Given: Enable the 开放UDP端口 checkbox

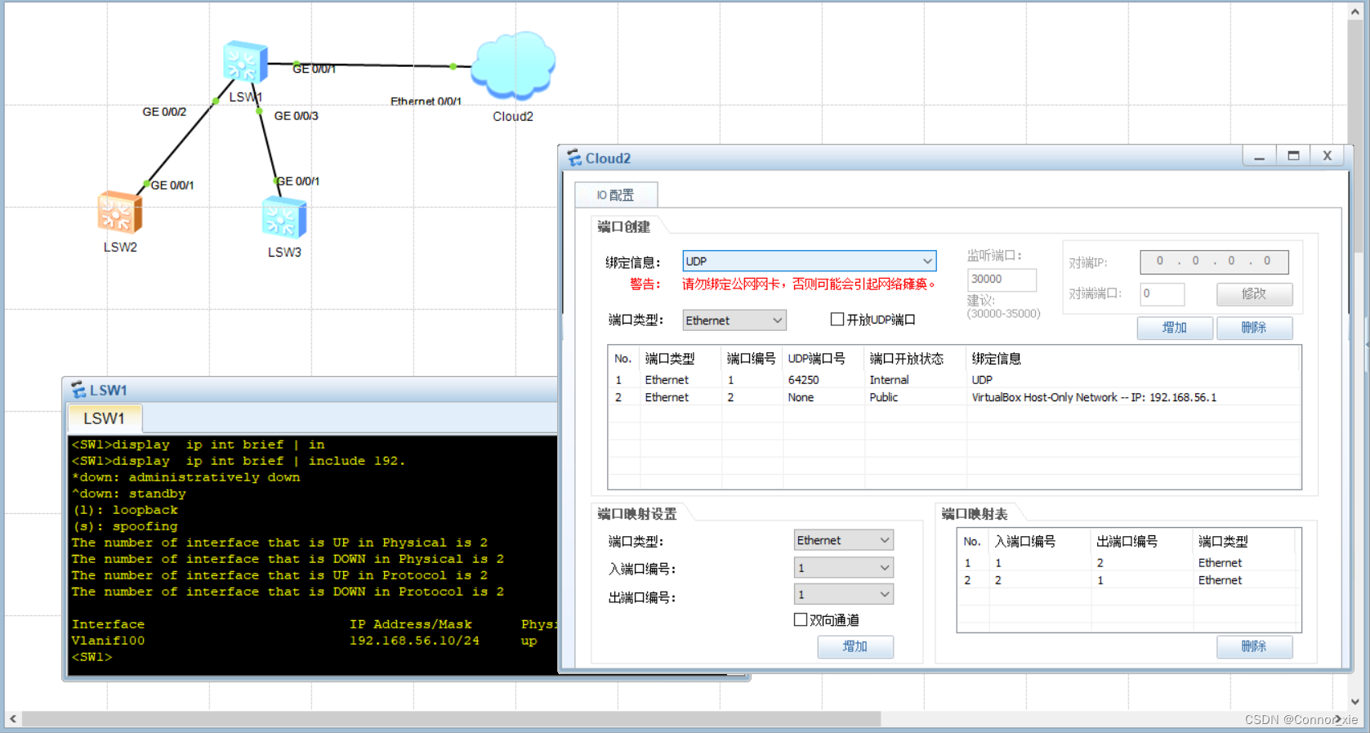Looking at the screenshot, I should click(x=837, y=320).
